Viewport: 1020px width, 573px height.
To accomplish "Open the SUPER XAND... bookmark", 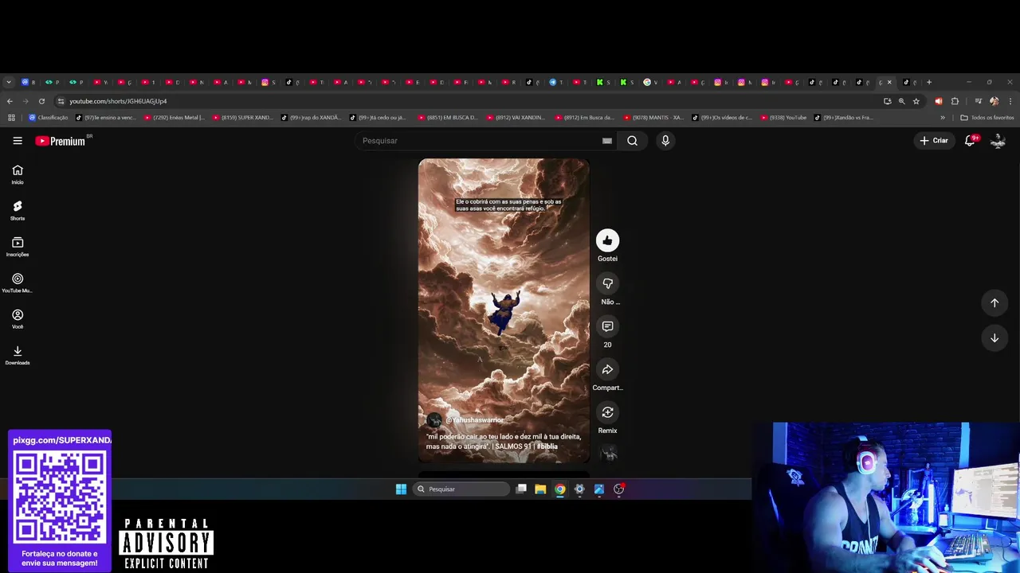I will pos(242,118).
